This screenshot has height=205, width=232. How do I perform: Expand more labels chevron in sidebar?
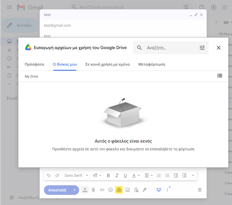[9, 84]
